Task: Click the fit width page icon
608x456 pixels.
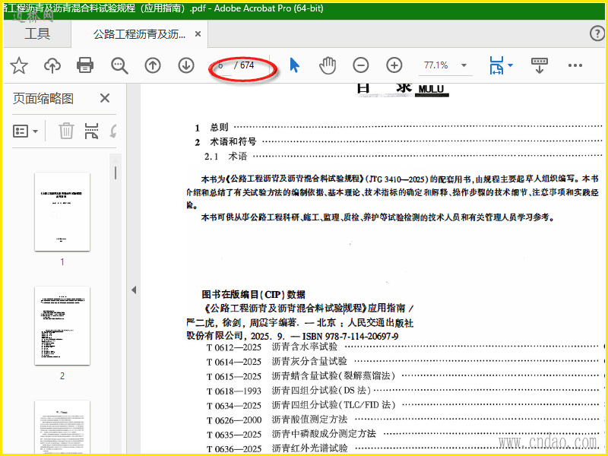Action: 497,65
